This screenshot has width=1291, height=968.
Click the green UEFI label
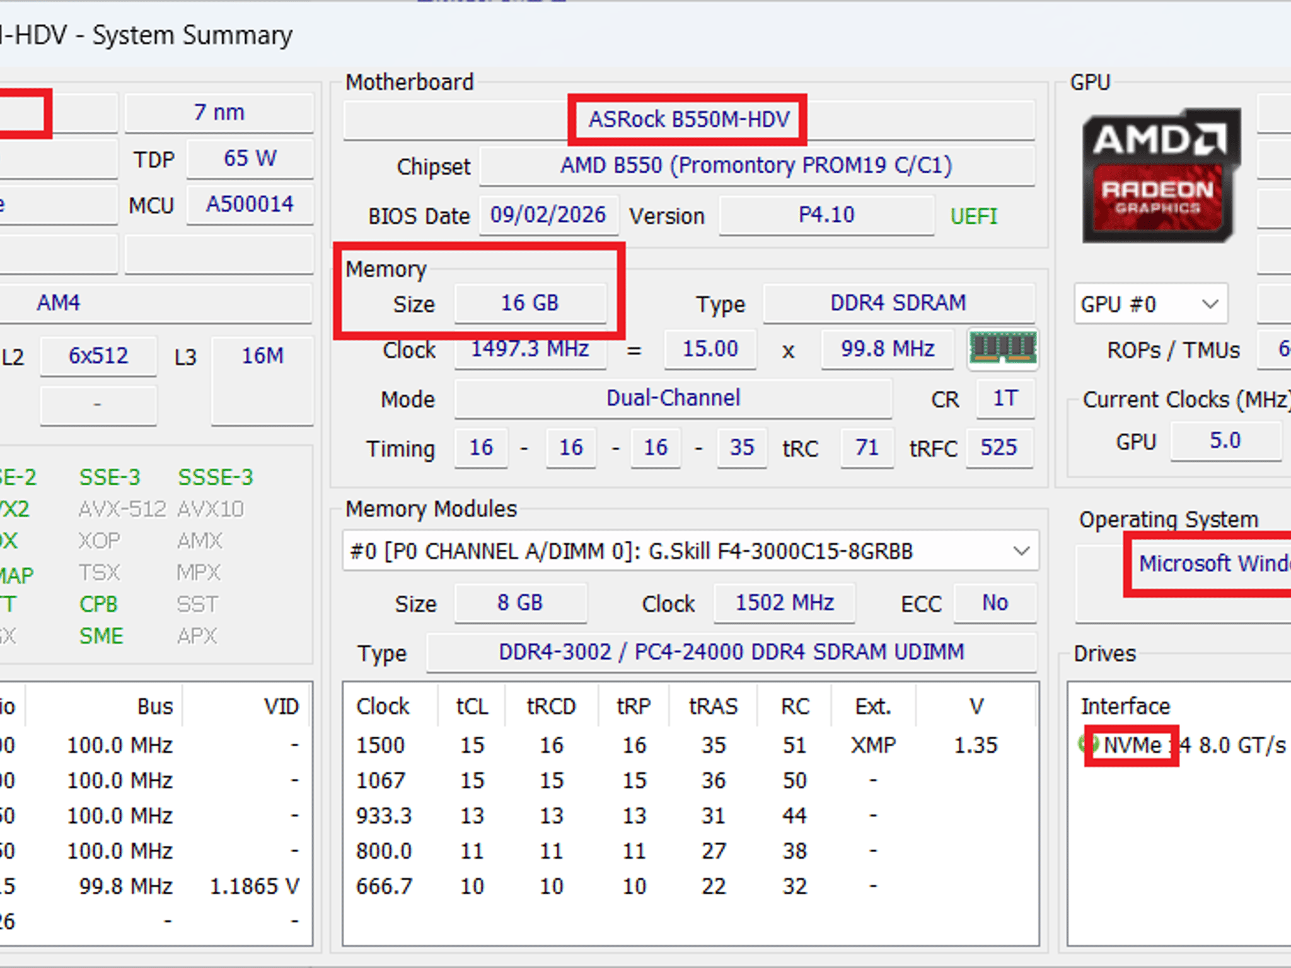click(x=973, y=216)
